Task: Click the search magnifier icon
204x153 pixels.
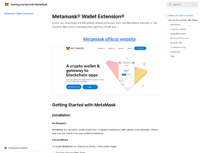Action: (170, 4)
